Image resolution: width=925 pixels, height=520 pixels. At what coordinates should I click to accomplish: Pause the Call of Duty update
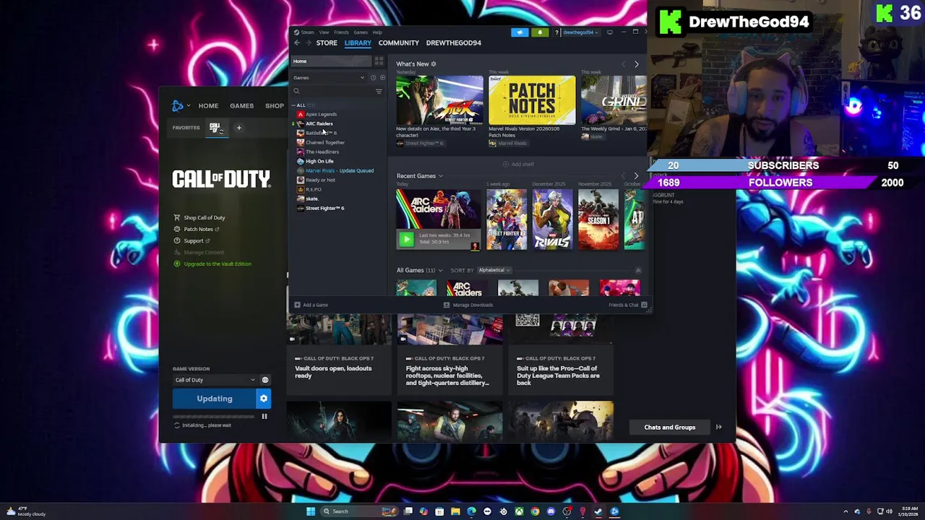(x=264, y=416)
